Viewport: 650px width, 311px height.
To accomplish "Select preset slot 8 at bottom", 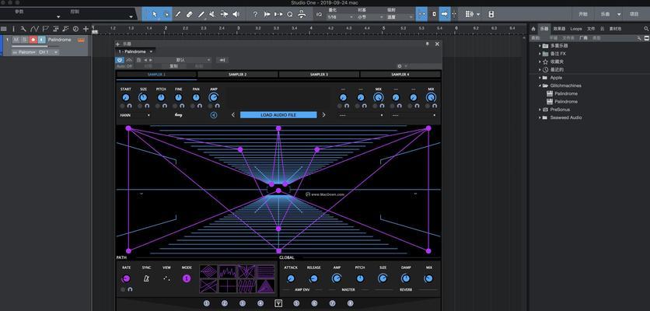I will coord(351,303).
